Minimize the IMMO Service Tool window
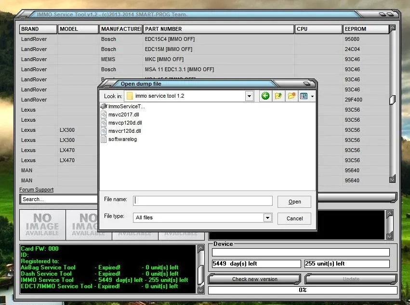Viewport: 410px width, 305px height. click(x=383, y=14)
